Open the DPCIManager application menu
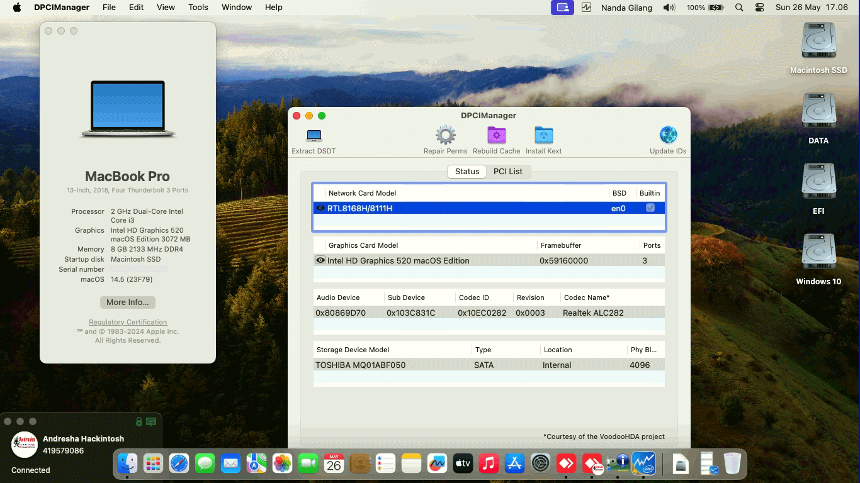Viewport: 860px width, 483px height. 62,8
